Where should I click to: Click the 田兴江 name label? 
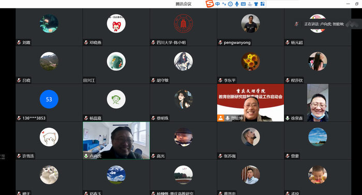point(89,80)
